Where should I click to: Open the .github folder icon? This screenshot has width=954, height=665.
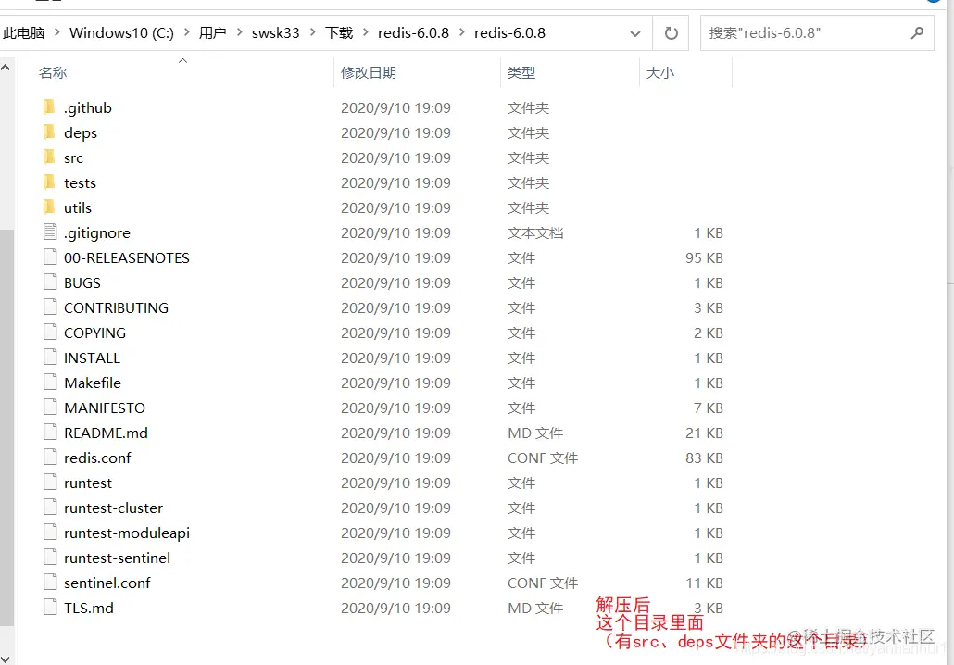(x=49, y=107)
